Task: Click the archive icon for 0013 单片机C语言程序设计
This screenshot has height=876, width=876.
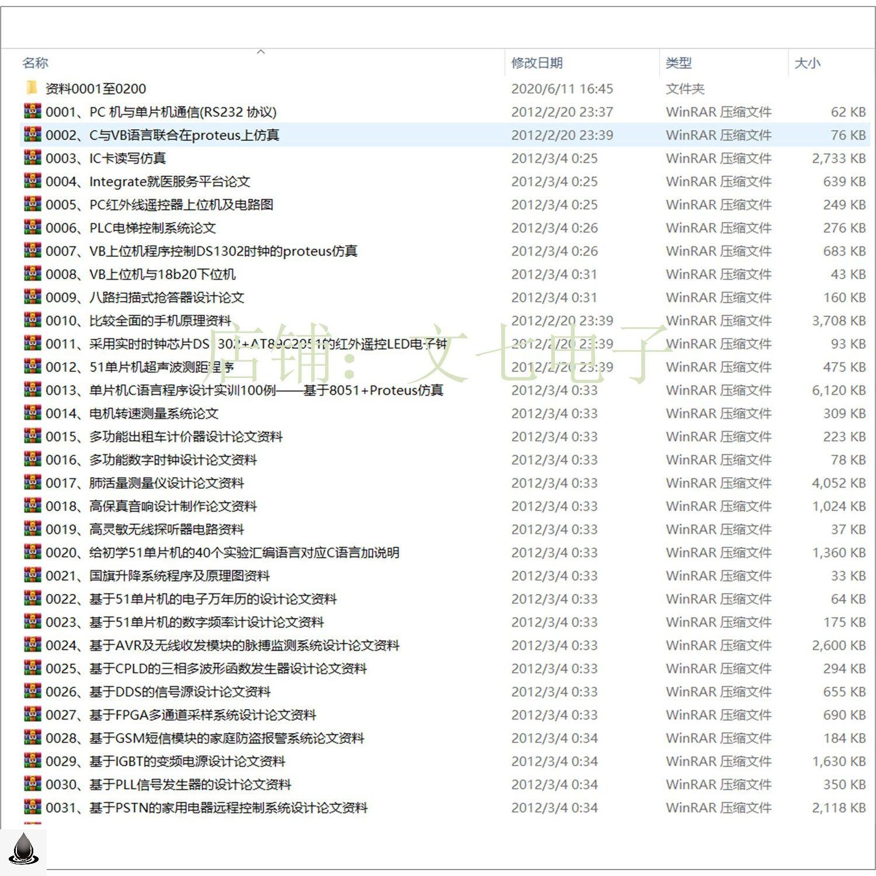Action: coord(32,390)
